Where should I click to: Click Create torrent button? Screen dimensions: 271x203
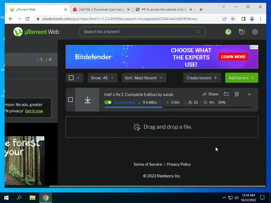tap(202, 78)
